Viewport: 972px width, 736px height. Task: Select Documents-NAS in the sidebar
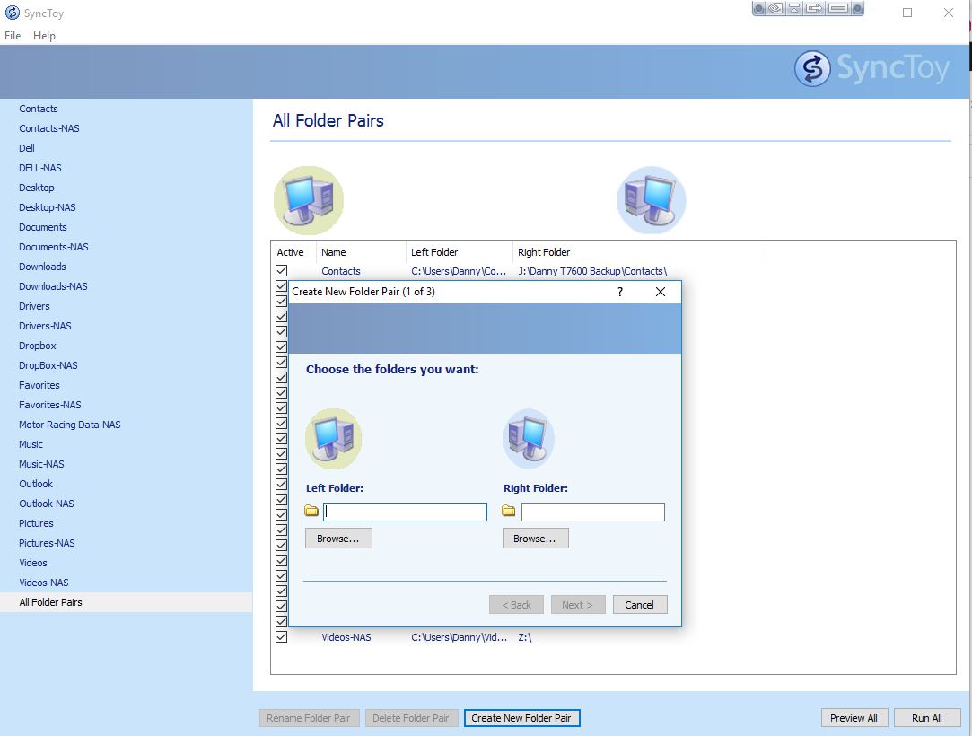pyautogui.click(x=53, y=247)
